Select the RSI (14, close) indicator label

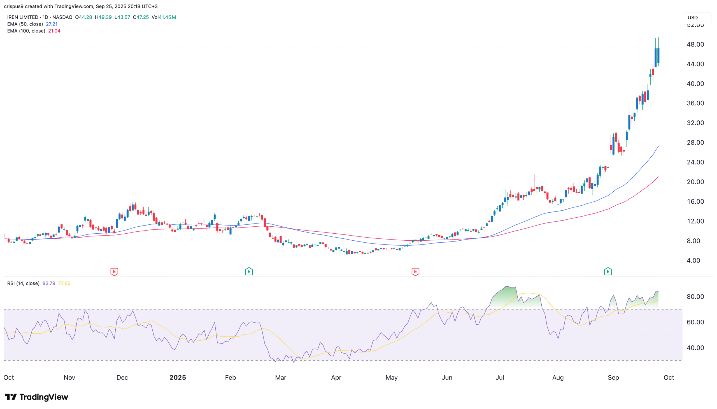click(23, 283)
